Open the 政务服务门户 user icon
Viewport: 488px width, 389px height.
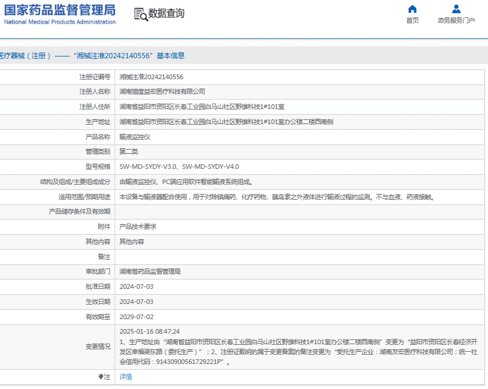456,9
